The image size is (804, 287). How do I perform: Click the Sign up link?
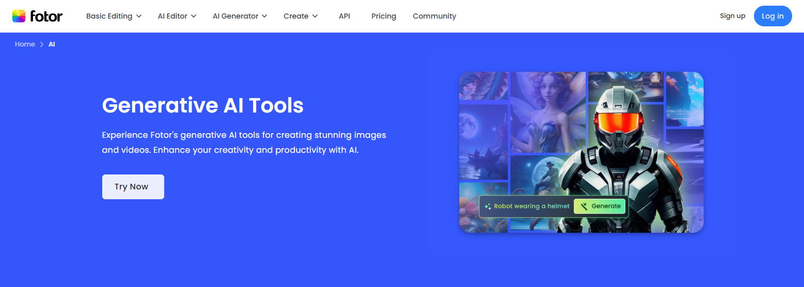pyautogui.click(x=732, y=16)
